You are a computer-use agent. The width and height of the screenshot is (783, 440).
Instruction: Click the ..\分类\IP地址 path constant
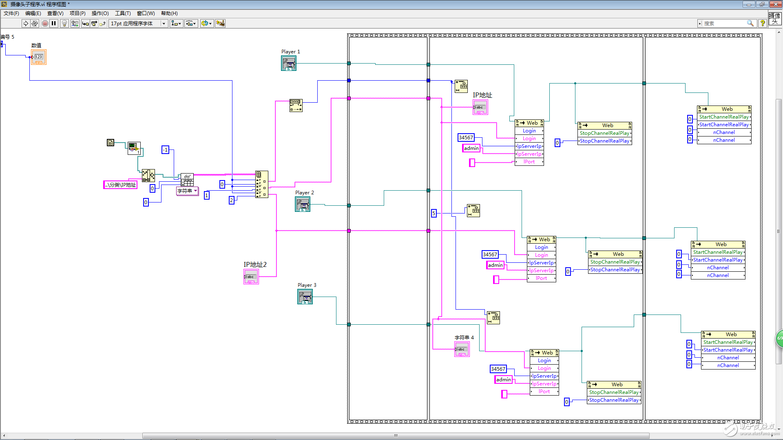pyautogui.click(x=120, y=185)
